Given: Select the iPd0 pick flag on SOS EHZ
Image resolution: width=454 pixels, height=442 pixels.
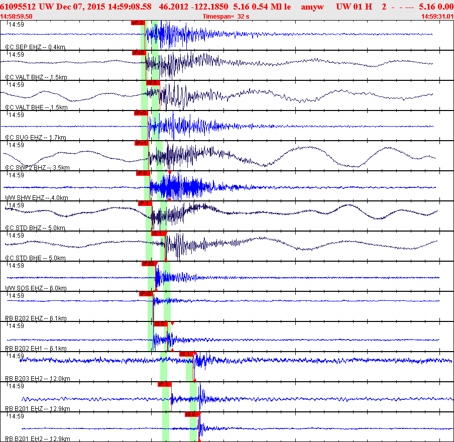Looking at the screenshot, I should click(x=149, y=264).
